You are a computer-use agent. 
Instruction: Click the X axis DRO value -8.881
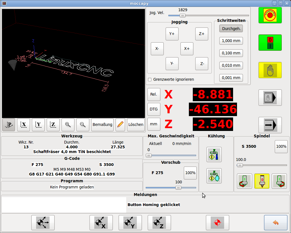(213, 94)
